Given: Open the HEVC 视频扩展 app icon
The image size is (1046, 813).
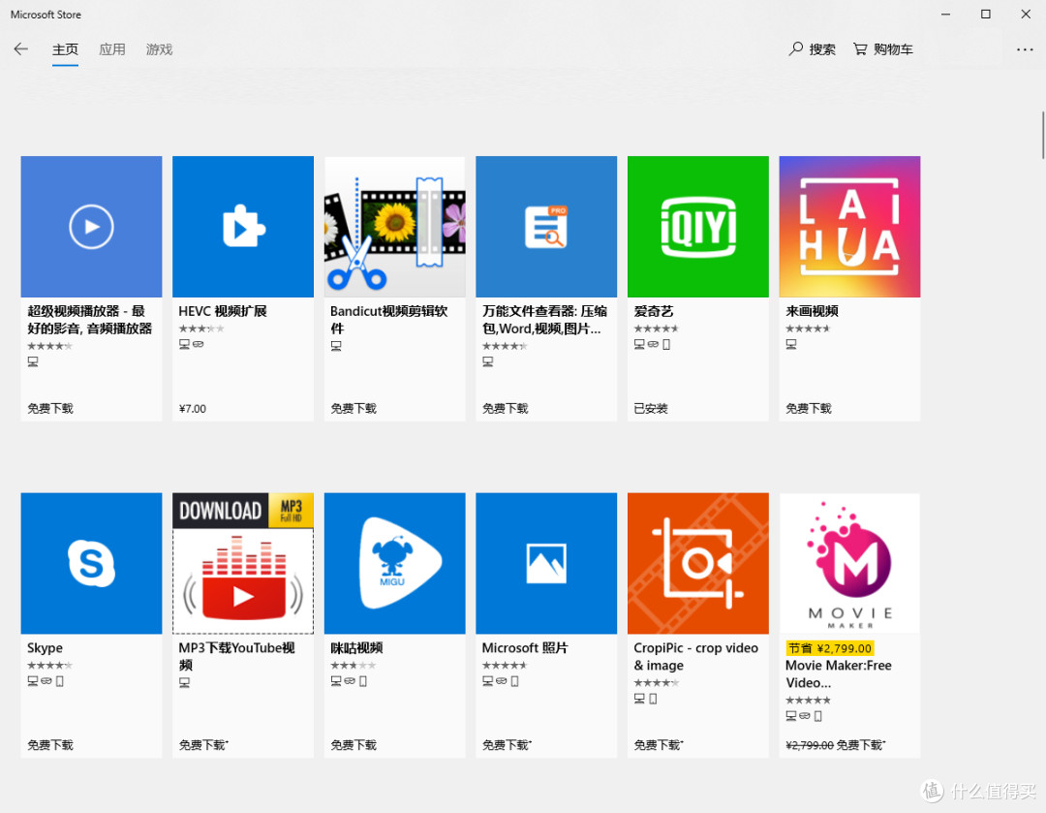Looking at the screenshot, I should click(x=243, y=227).
